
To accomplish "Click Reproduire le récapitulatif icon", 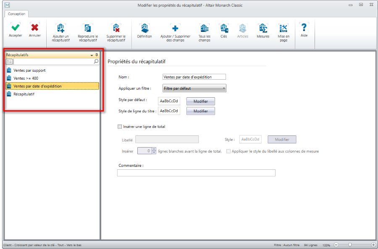I will pos(87,29).
